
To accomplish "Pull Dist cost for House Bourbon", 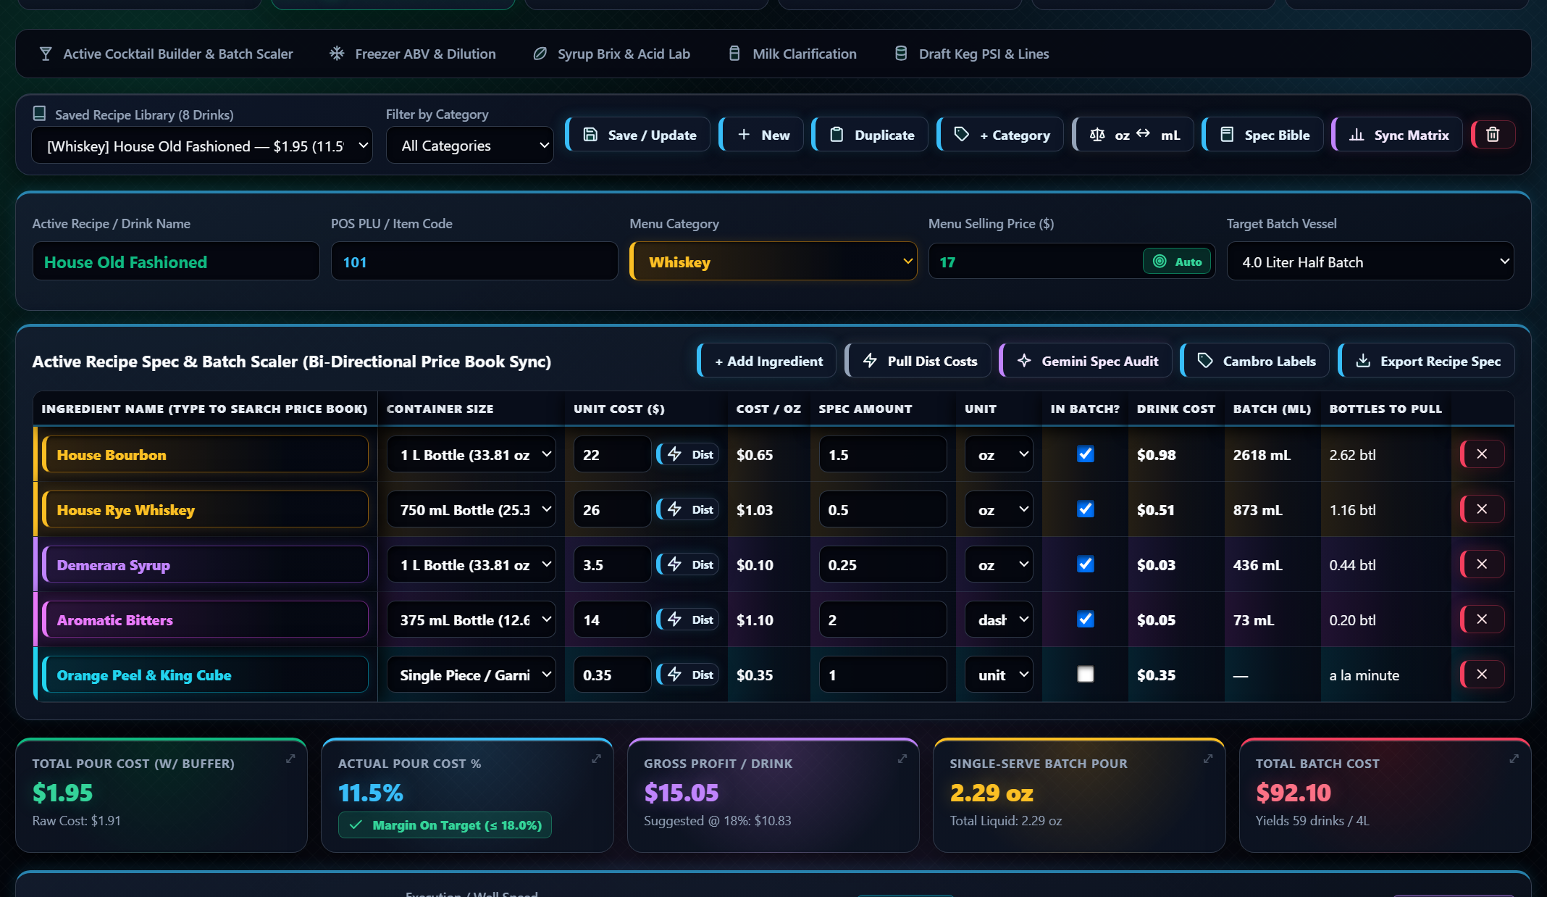I will (x=688, y=454).
